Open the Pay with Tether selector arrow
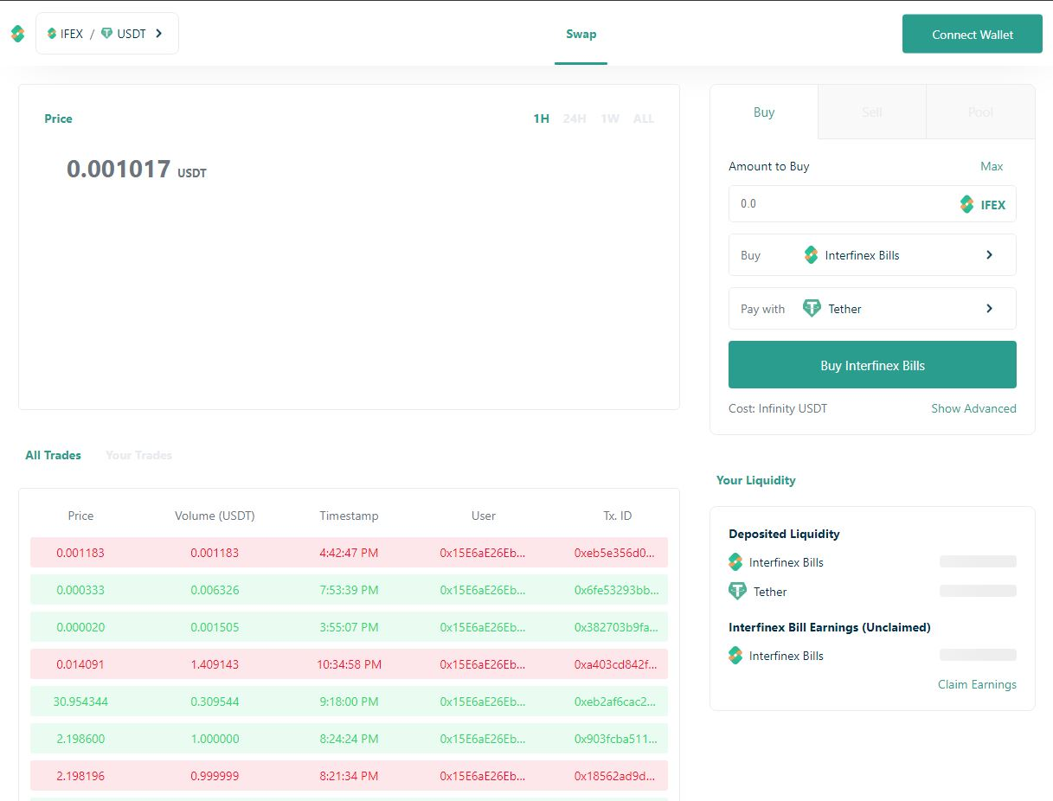This screenshot has width=1053, height=801. [x=989, y=309]
